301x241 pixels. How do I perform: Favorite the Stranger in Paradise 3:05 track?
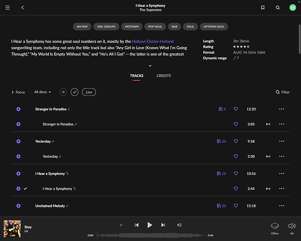pyautogui.click(x=236, y=124)
